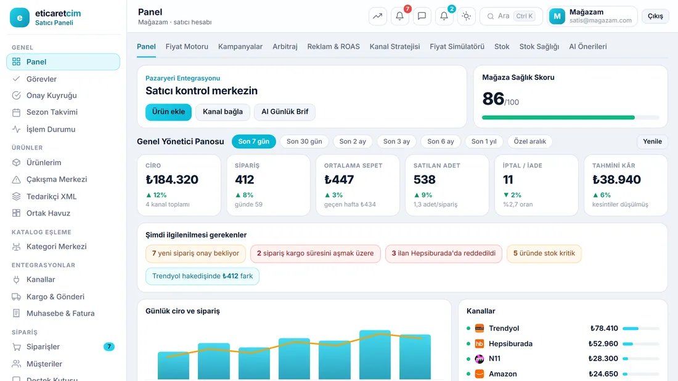This screenshot has width=678, height=381.
Task: Select the Son 2 ay range
Action: [353, 141]
